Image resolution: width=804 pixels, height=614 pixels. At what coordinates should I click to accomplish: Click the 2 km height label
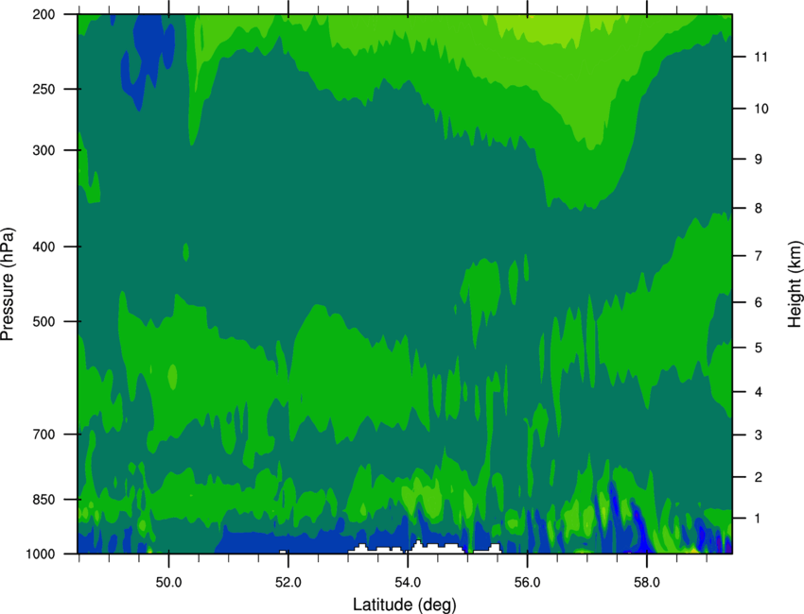click(x=758, y=477)
